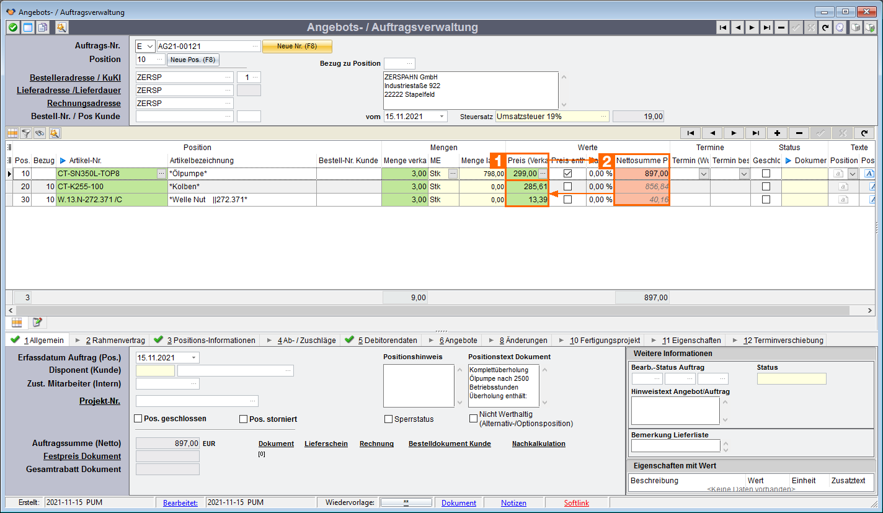Check 'Preis enthalten' checkbox in Kolben row
The height and width of the screenshot is (513, 883).
pyautogui.click(x=567, y=186)
